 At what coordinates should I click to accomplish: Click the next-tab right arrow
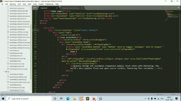pyautogui.click(x=35, y=8)
